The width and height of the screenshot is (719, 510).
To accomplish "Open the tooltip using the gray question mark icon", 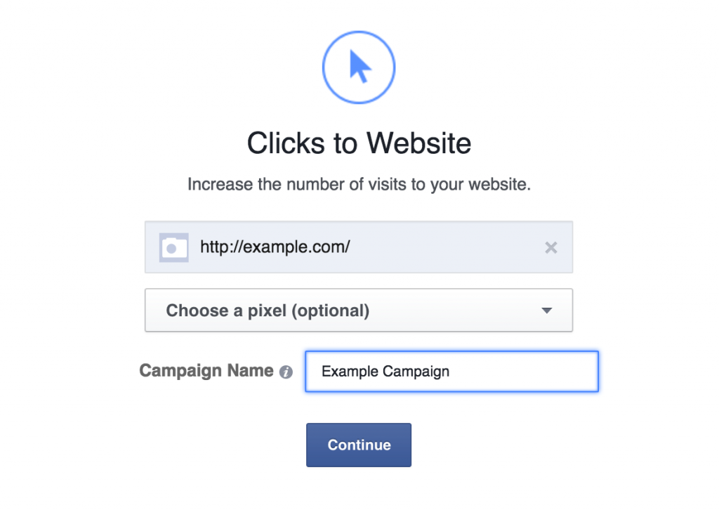I will click(x=287, y=371).
